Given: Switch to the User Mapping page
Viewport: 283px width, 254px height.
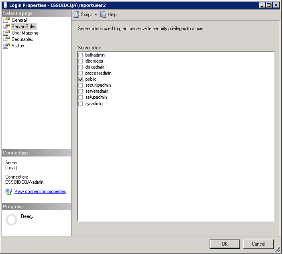Looking at the screenshot, I should point(25,33).
